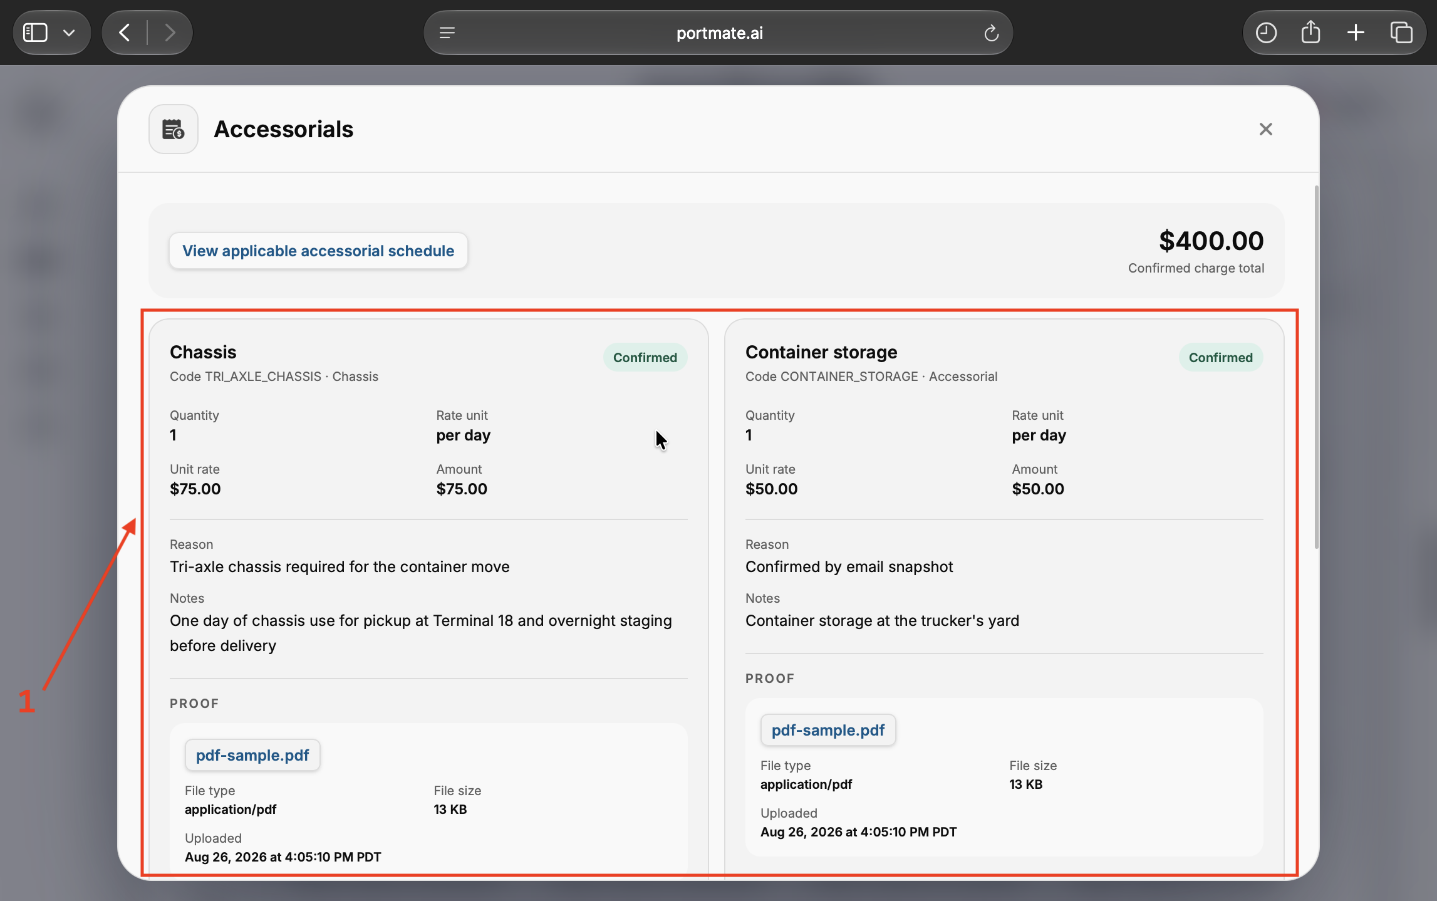Select 'One day of chassis use' note text
The image size is (1437, 901).
[x=421, y=633]
